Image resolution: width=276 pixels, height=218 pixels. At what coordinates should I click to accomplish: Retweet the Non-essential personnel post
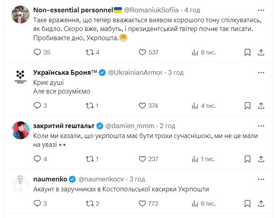[90, 52]
